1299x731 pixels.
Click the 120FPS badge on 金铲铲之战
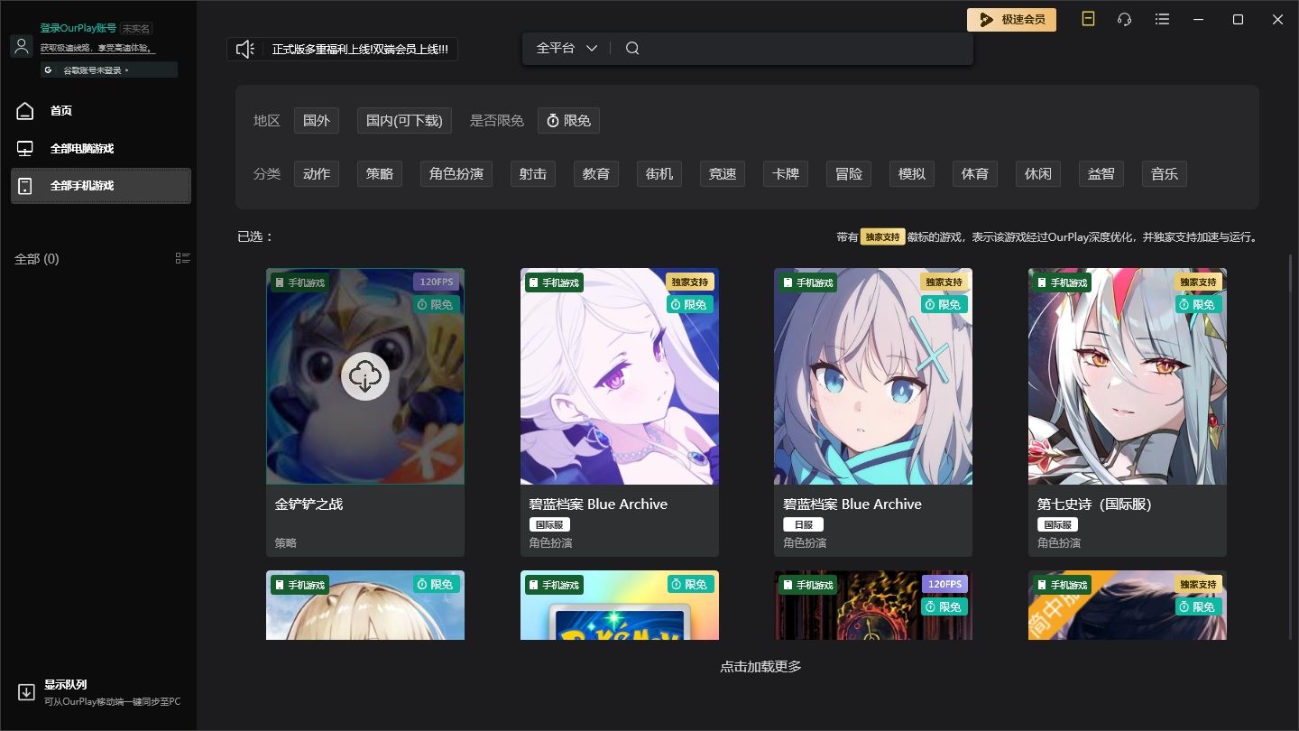click(x=437, y=282)
